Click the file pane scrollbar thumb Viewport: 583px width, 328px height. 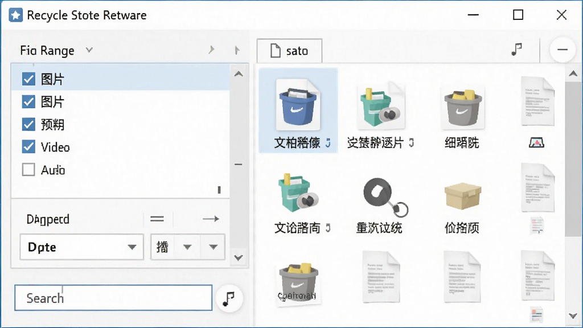click(573, 159)
